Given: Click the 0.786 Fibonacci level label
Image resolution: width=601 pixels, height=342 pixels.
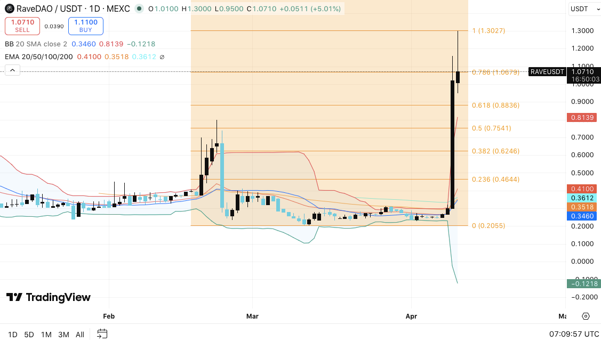Looking at the screenshot, I should (x=496, y=71).
